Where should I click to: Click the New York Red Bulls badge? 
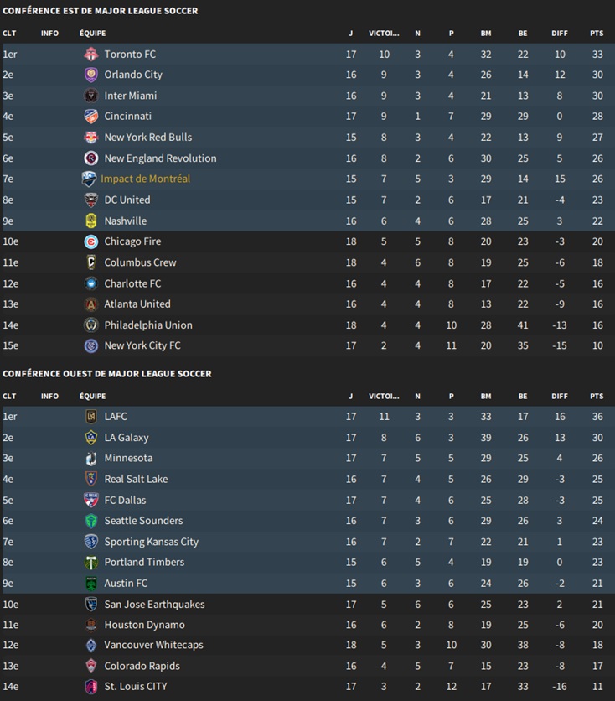(91, 138)
